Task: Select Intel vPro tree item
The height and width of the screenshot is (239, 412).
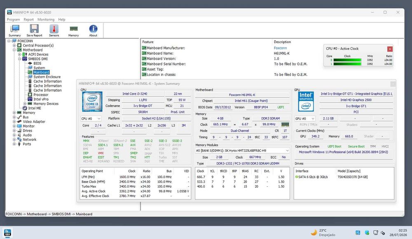Action: click(x=41, y=99)
